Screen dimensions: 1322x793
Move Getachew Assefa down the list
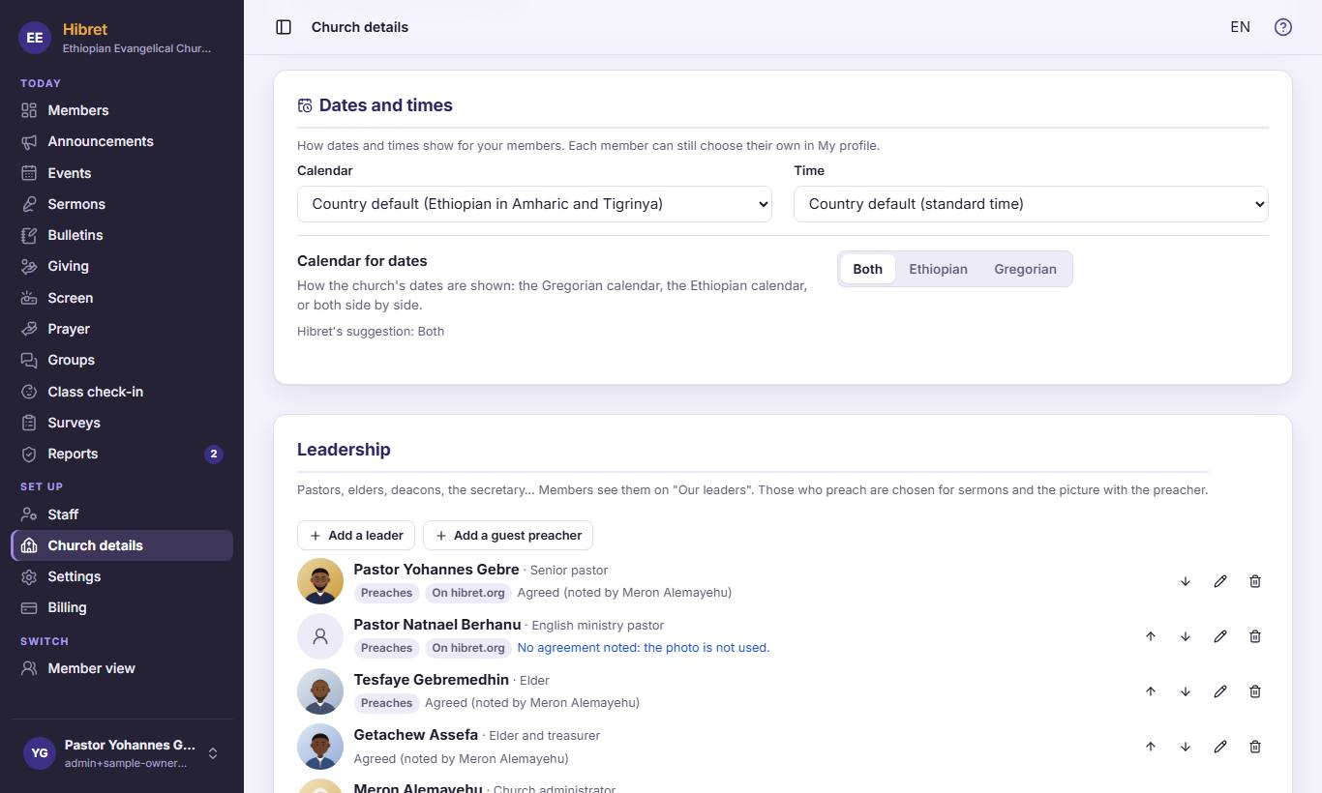(1186, 747)
